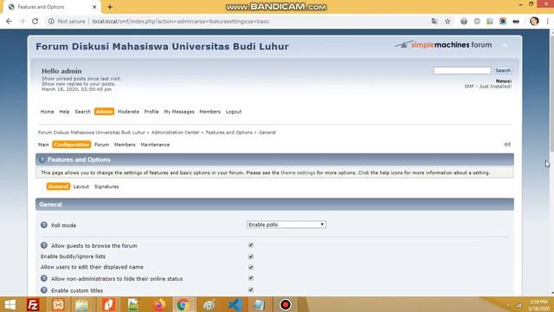Open My Messages in main menu
Screen dimensions: 554x312
(179, 112)
